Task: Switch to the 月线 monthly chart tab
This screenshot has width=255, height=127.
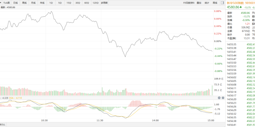Action: pos(33,3)
